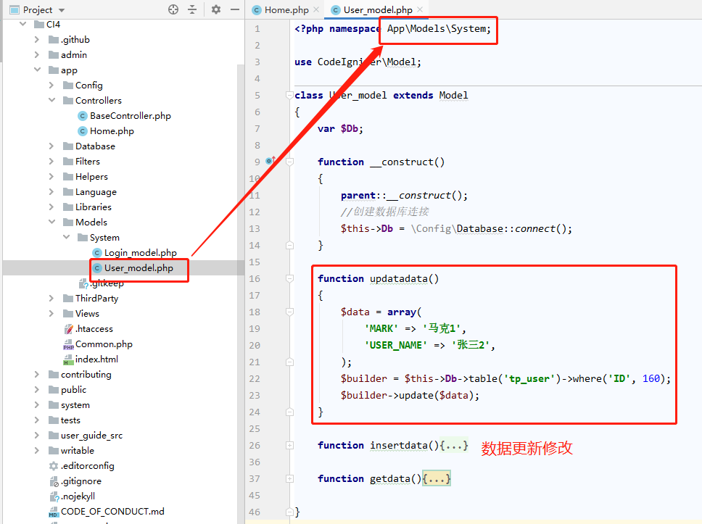This screenshot has height=524, width=702.
Task: Click the user_guide_src folder icon
Action: [54, 436]
